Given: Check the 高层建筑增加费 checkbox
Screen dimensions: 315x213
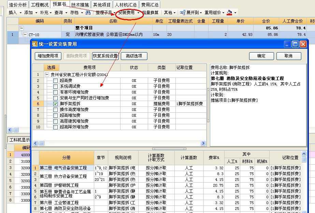Looking at the screenshot, I should point(55,122).
